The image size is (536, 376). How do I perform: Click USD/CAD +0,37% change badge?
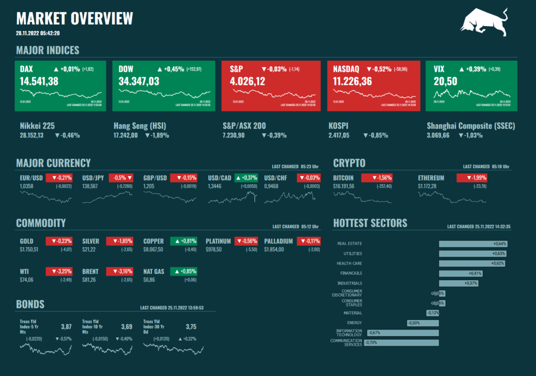pyautogui.click(x=246, y=178)
